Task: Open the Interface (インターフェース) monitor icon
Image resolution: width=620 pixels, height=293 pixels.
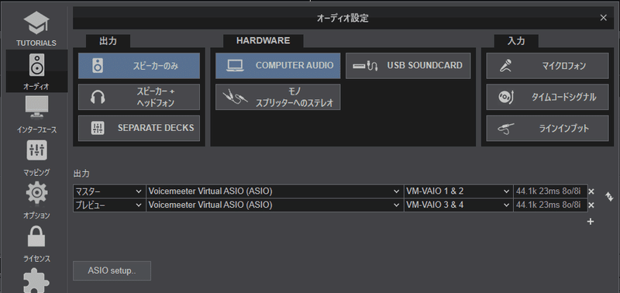Action: point(36,107)
